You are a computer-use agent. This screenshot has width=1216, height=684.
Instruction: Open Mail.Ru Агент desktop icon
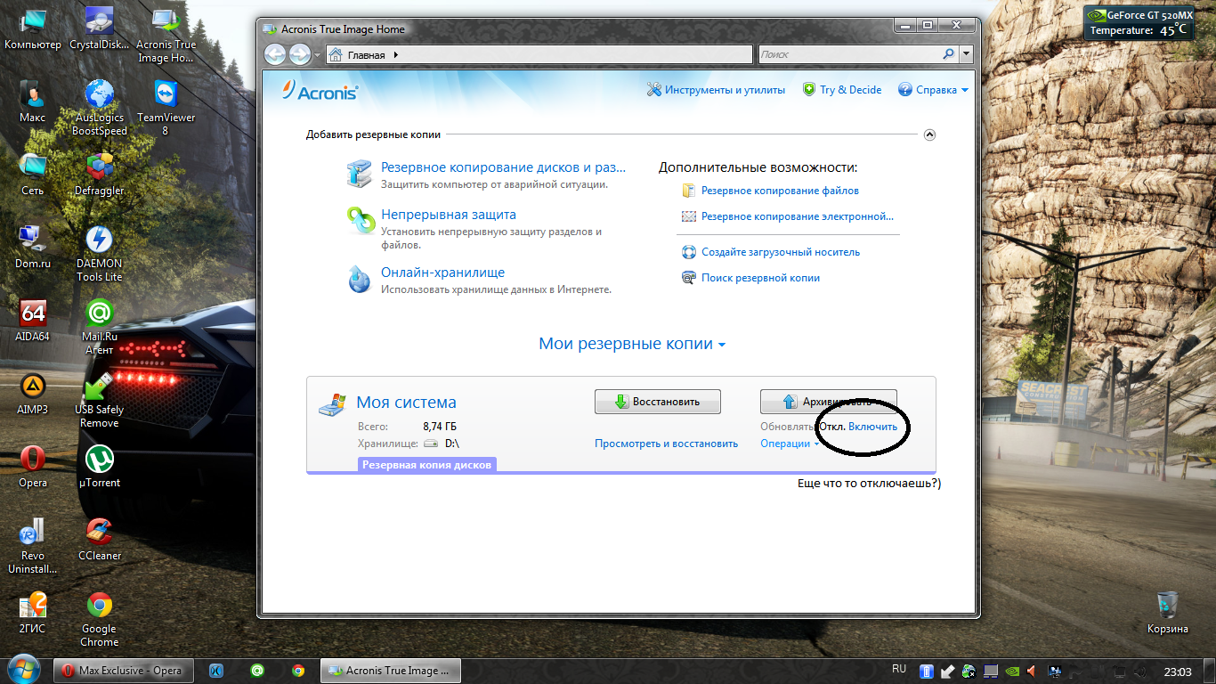(x=99, y=327)
